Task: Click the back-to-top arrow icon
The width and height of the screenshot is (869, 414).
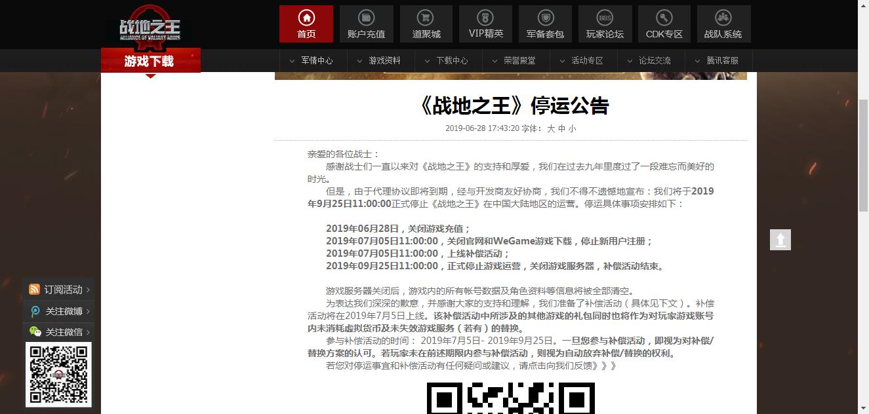Action: pyautogui.click(x=780, y=240)
